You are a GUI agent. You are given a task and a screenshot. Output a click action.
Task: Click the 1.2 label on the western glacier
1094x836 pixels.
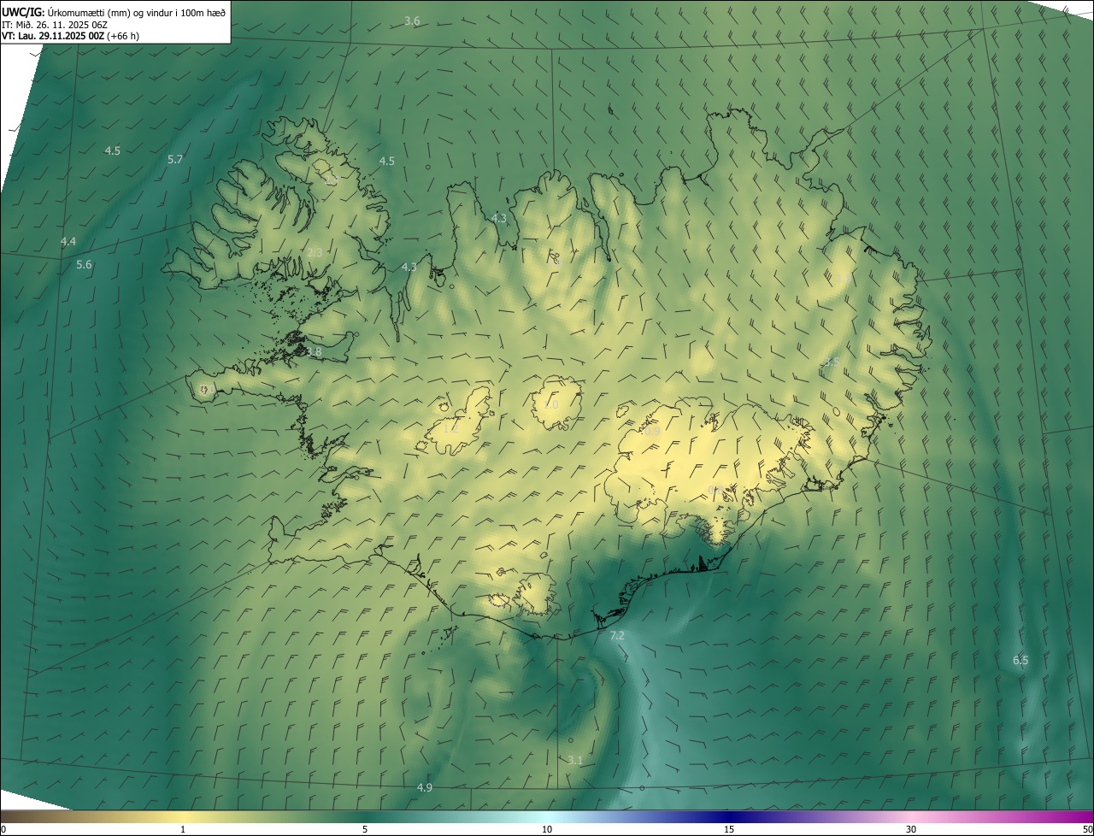[450, 427]
